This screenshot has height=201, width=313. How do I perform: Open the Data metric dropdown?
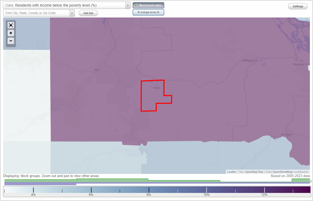point(127,5)
